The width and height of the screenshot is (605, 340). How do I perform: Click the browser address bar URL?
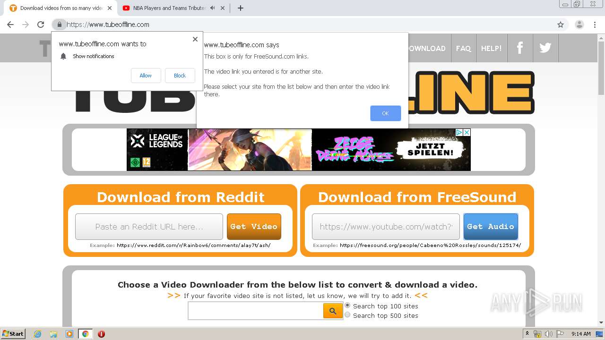[x=108, y=25]
